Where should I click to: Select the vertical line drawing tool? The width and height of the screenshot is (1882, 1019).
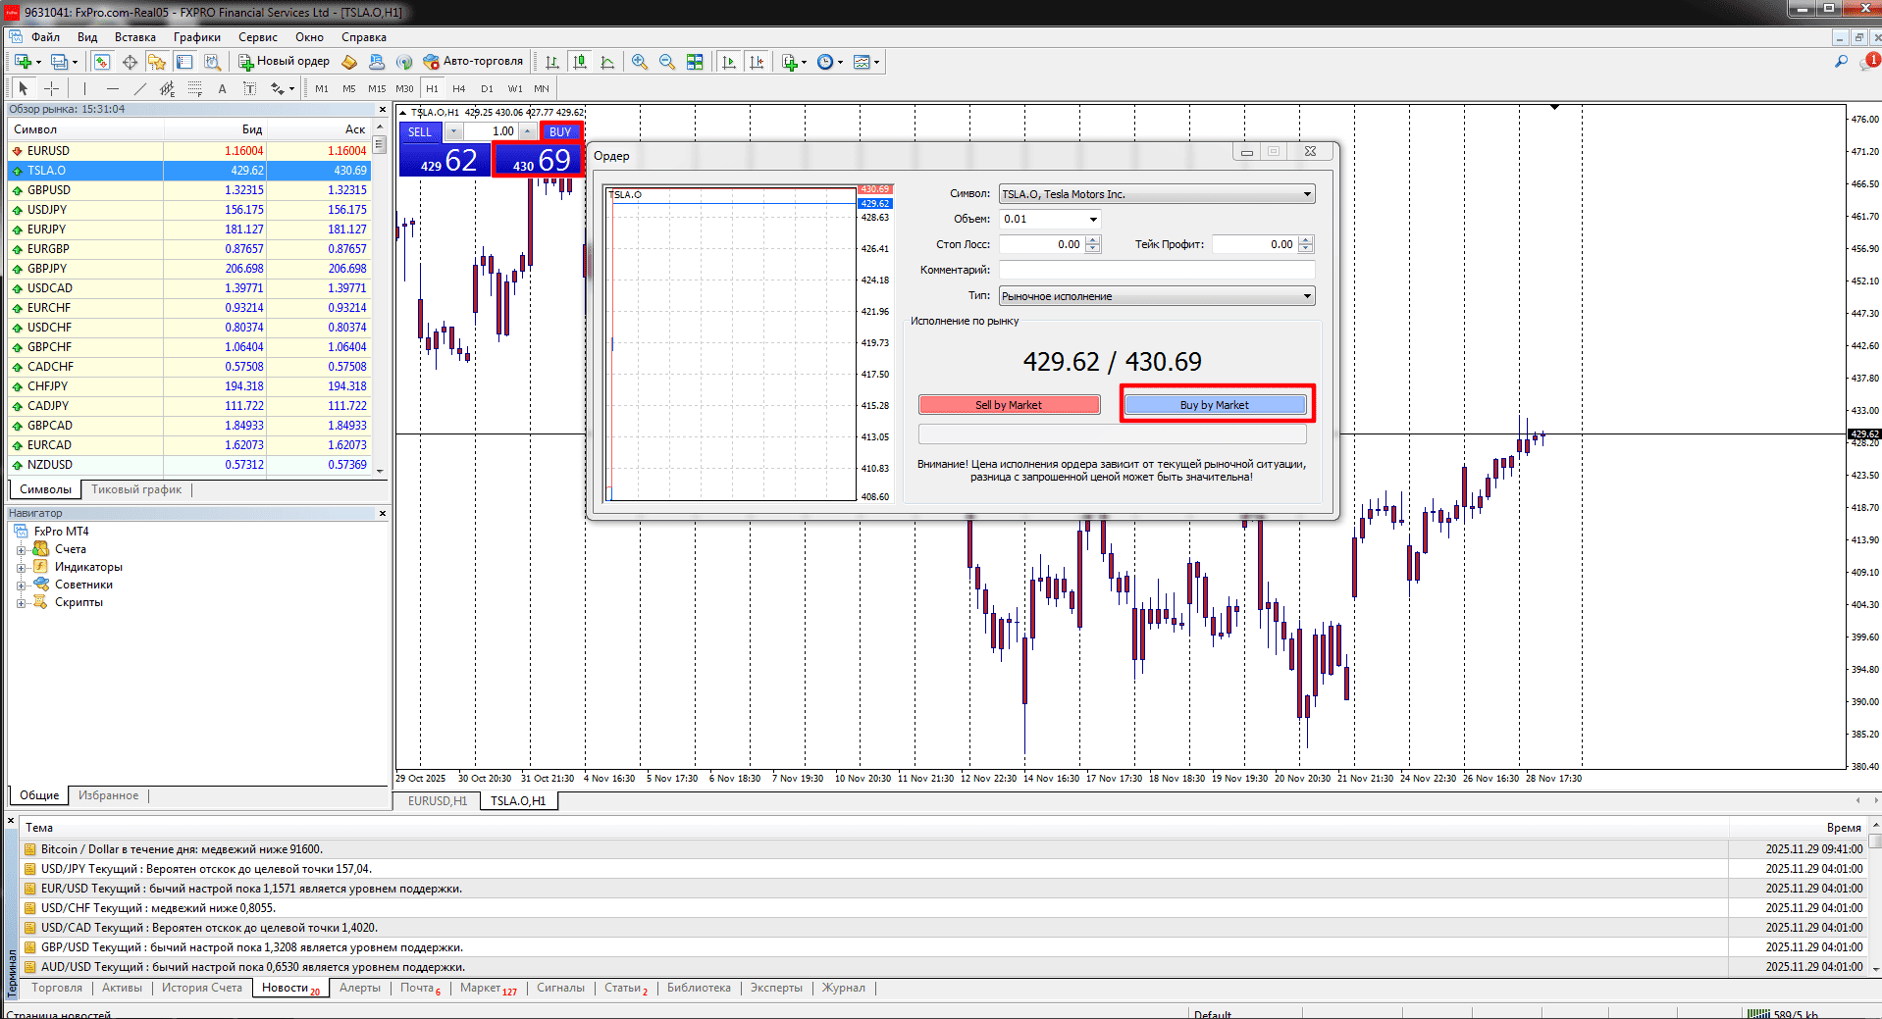coord(84,88)
